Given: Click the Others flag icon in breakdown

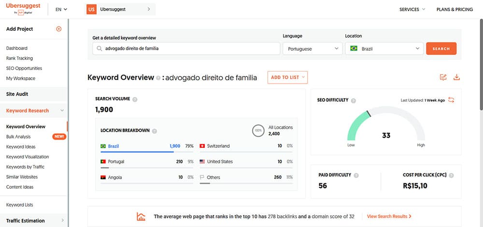Looking at the screenshot, I should click(202, 177).
